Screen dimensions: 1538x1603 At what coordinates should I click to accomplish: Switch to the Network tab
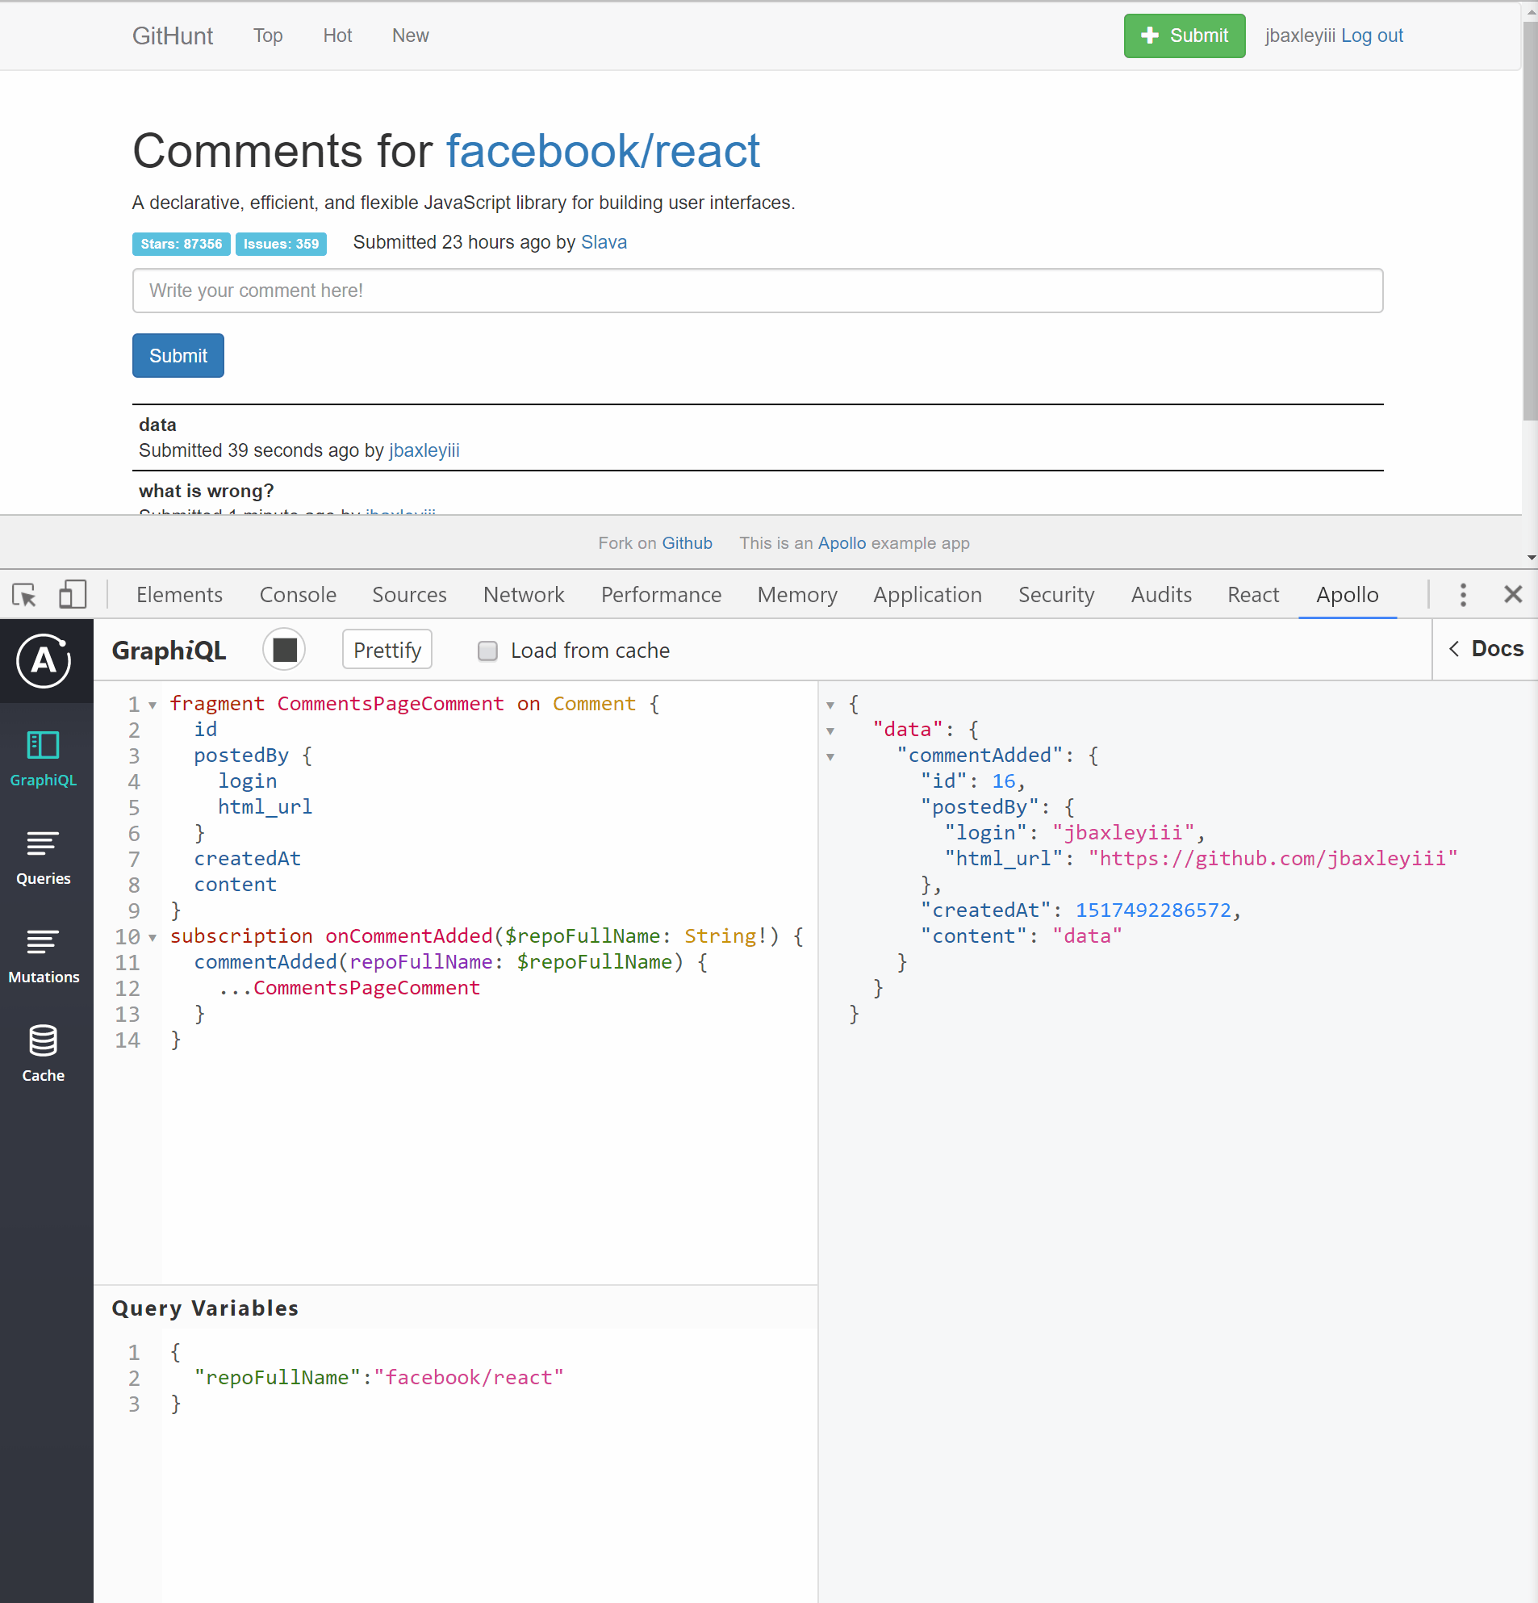(x=524, y=595)
